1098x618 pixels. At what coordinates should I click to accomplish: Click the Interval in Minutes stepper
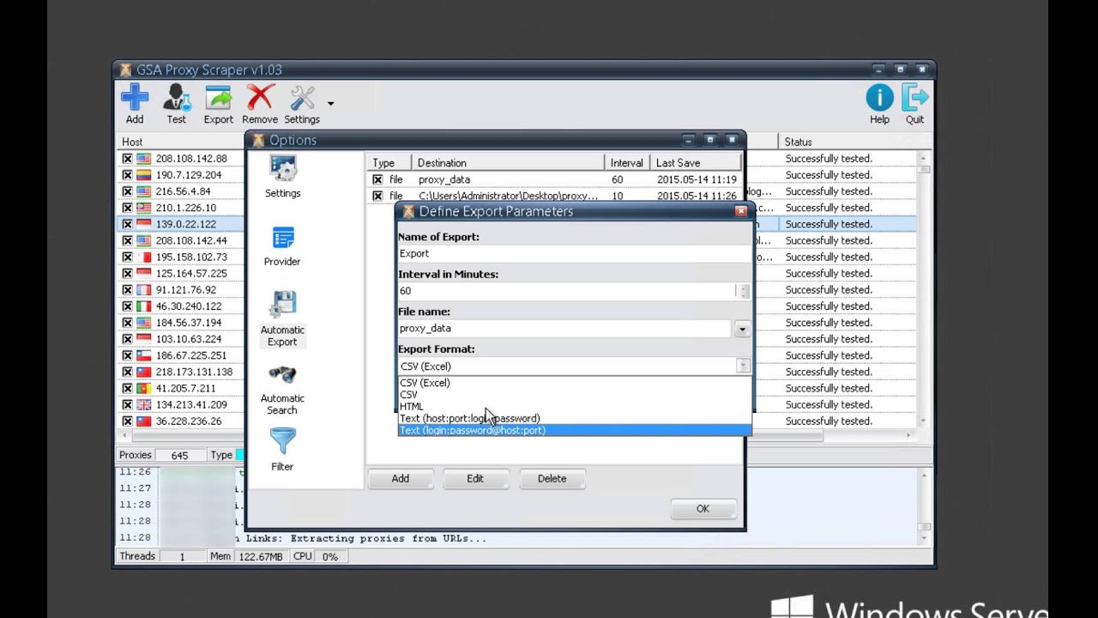pyautogui.click(x=743, y=291)
